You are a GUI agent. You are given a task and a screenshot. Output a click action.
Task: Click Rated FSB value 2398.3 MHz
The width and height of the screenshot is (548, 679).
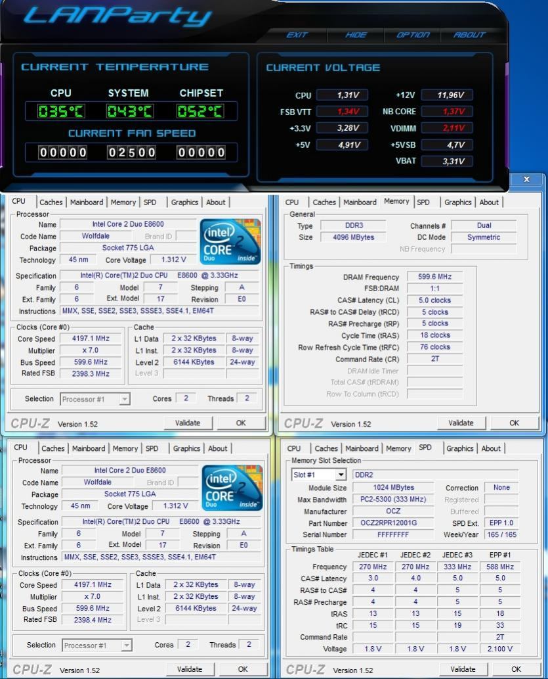click(x=91, y=374)
